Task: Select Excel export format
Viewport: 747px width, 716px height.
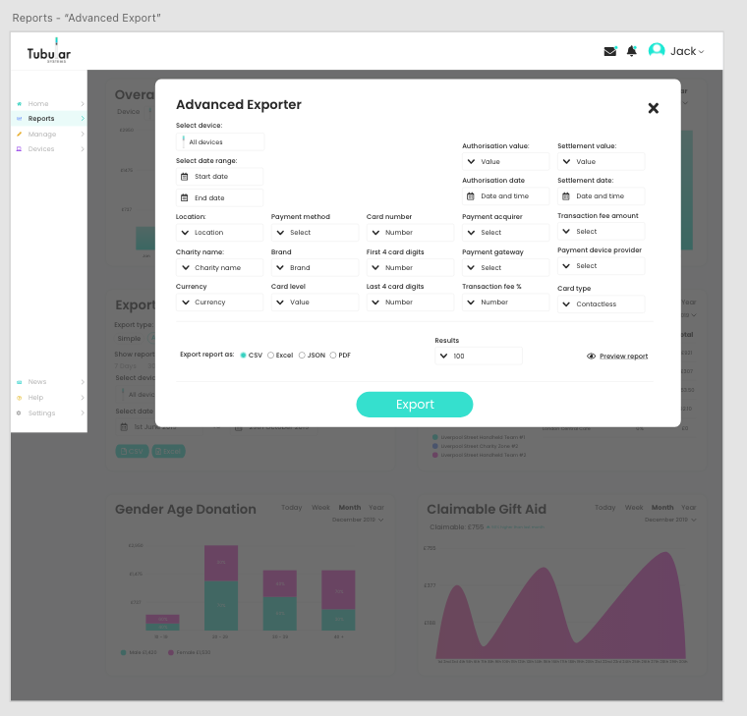Action: (x=271, y=355)
